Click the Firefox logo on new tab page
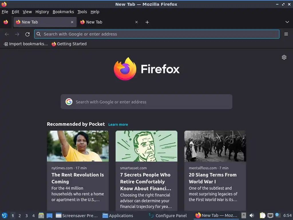 pyautogui.click(x=146, y=69)
